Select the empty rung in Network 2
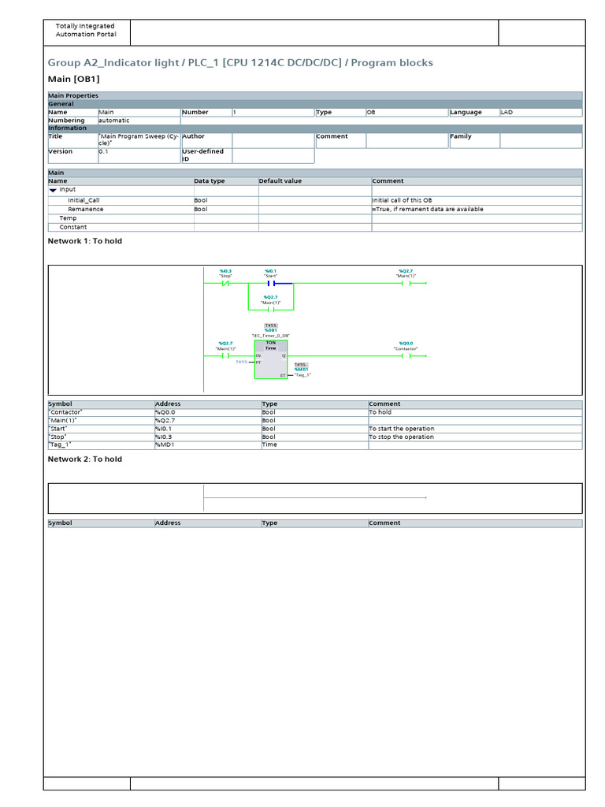 (x=315, y=498)
